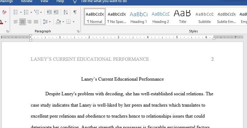Toggle center alignment
The height and width of the screenshot is (128, 247).
point(23,22)
